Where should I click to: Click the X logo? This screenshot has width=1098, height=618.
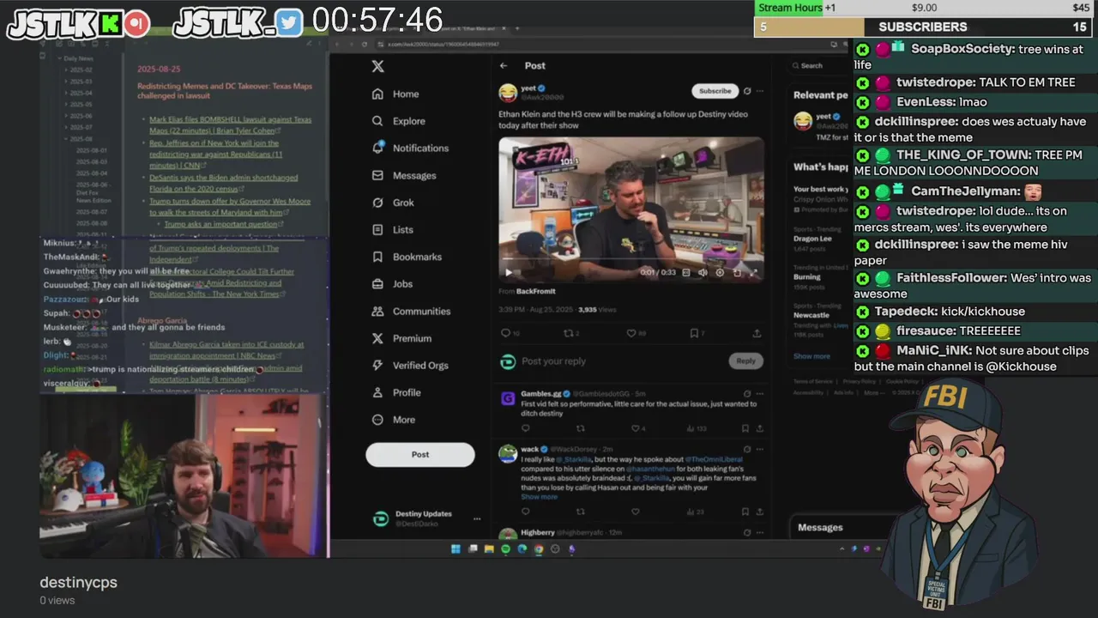377,66
